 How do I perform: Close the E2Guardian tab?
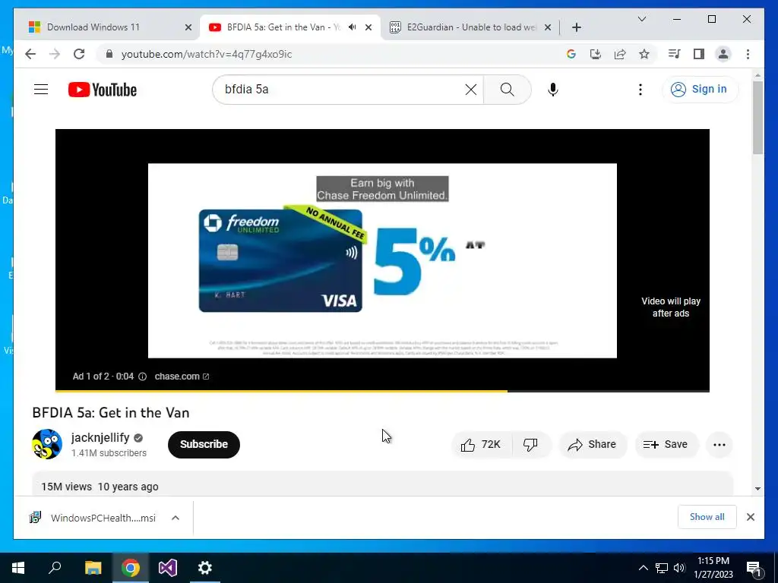click(548, 27)
